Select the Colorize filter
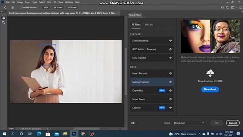Screen dimensions: 243x137 click(x=152, y=108)
